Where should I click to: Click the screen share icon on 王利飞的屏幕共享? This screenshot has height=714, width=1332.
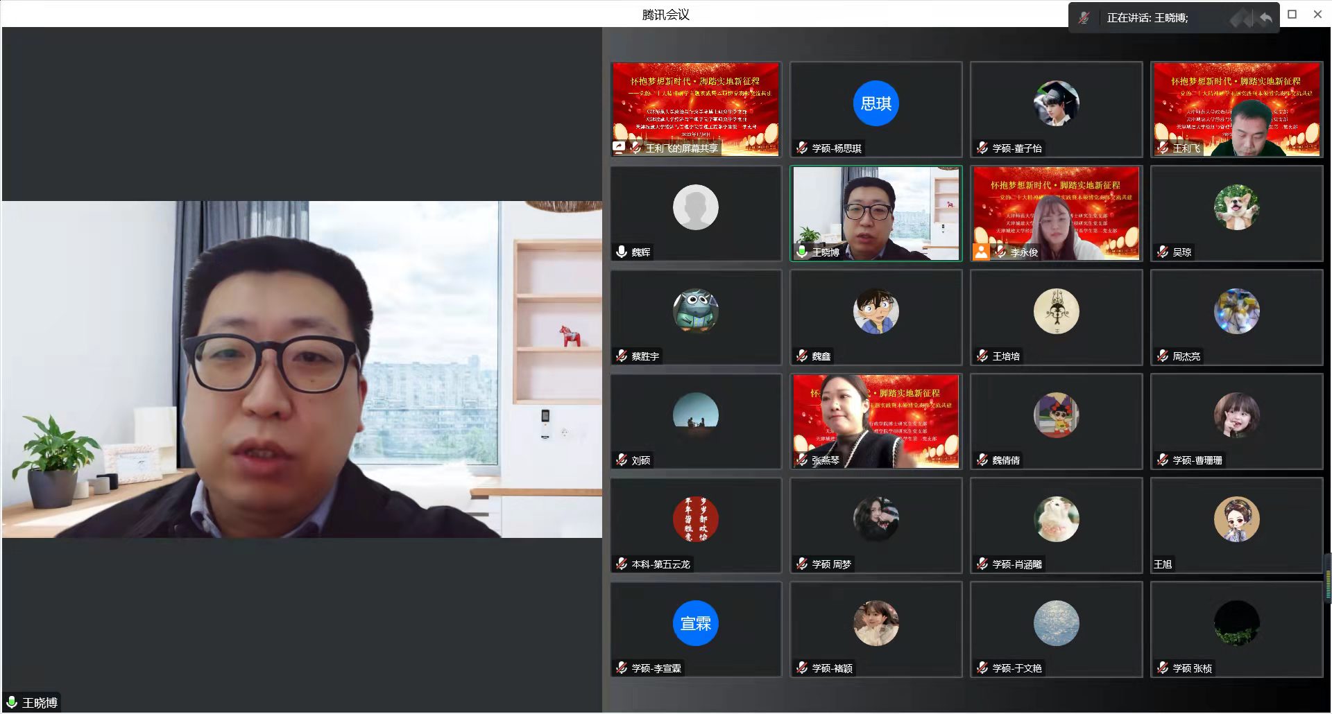pos(619,148)
